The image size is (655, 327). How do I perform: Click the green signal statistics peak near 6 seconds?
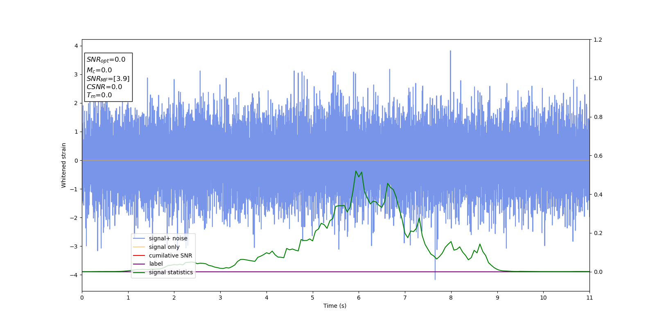[x=356, y=171]
